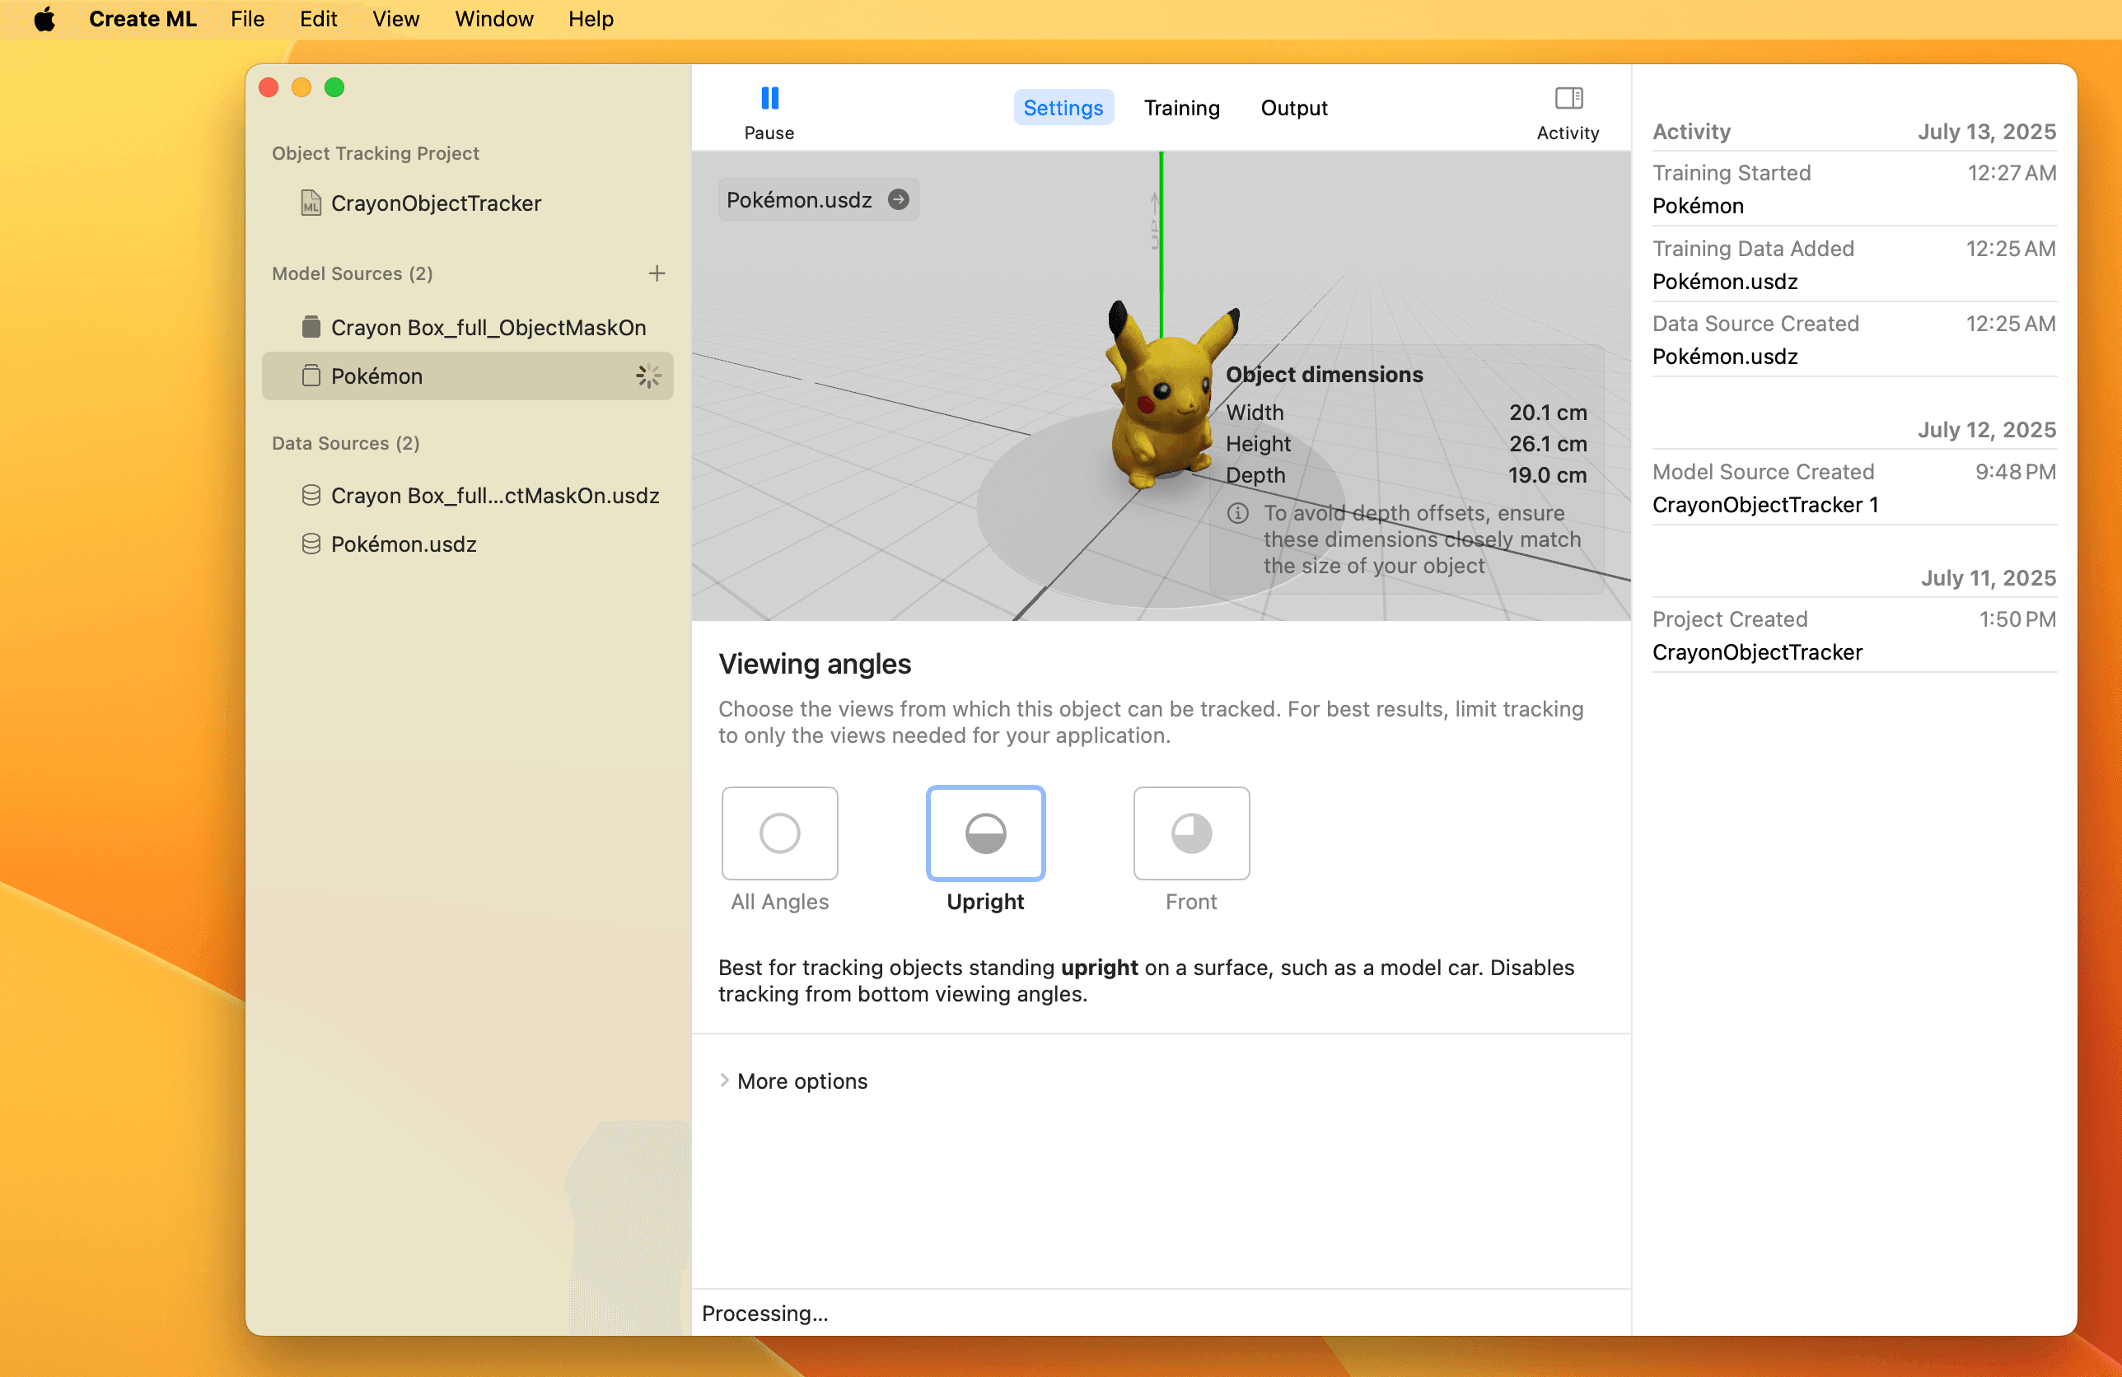Add a new model source with the plus icon
2122x1377 pixels.
pyautogui.click(x=657, y=273)
